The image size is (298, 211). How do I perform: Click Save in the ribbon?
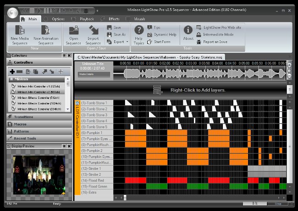114,27
